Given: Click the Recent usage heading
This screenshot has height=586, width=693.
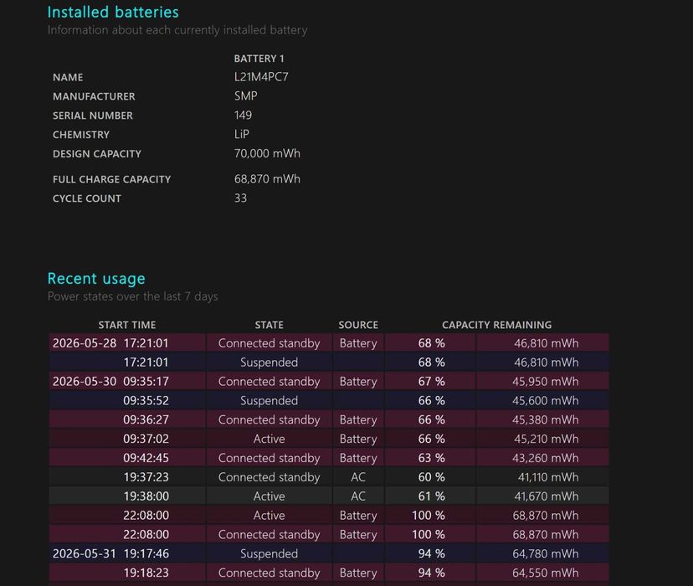Looking at the screenshot, I should coord(96,279).
